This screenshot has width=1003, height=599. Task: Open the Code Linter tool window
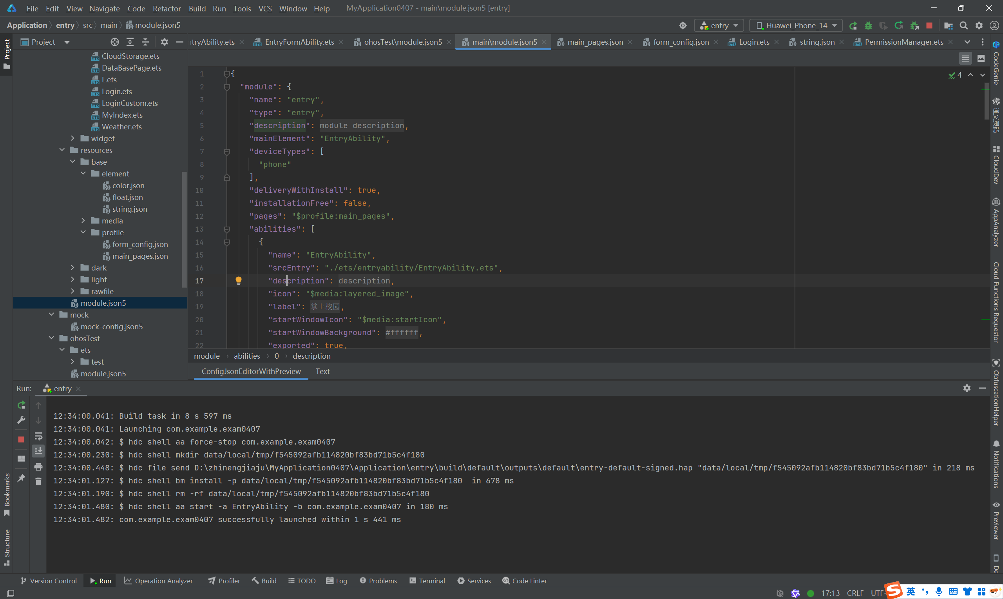point(525,581)
